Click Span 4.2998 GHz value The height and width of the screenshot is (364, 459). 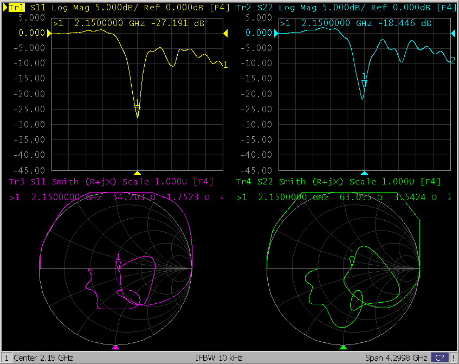396,358
